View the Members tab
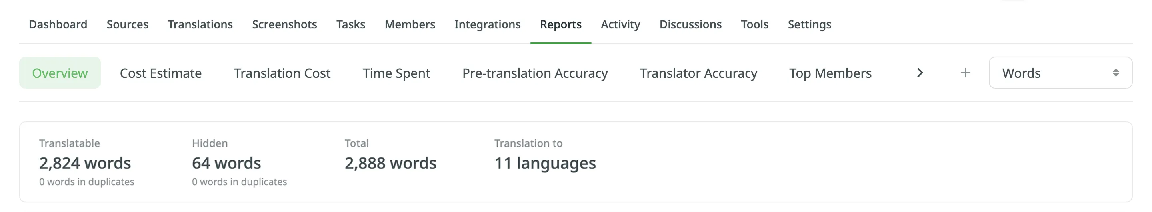This screenshot has width=1152, height=212. (410, 24)
